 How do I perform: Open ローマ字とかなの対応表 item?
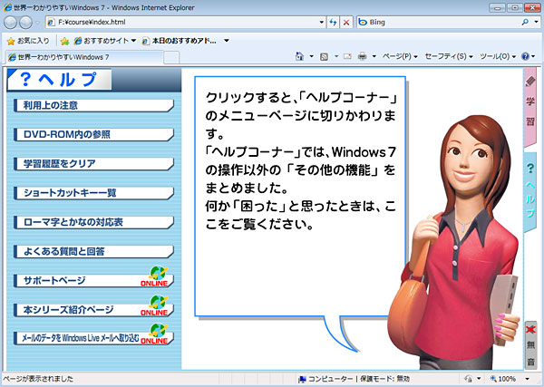click(93, 222)
